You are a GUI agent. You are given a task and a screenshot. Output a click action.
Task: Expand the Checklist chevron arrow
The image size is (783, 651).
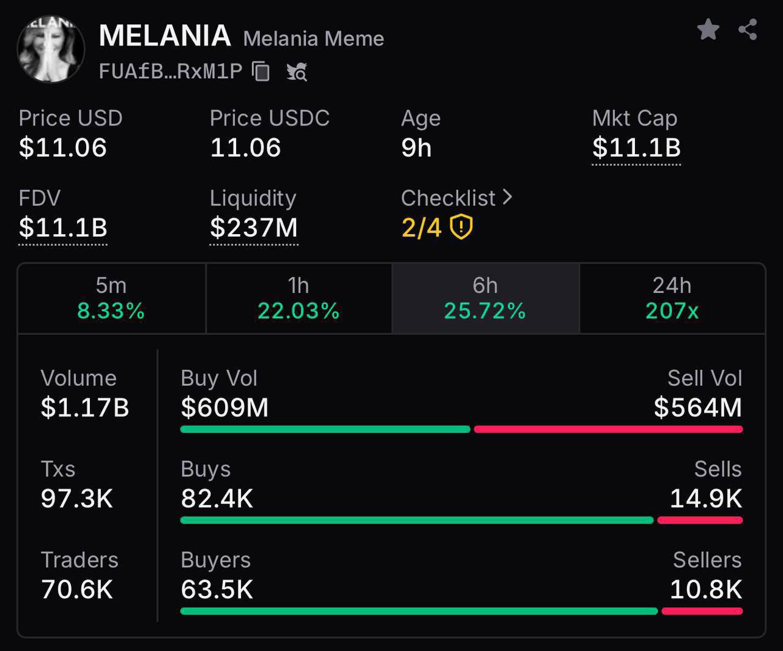click(x=507, y=197)
